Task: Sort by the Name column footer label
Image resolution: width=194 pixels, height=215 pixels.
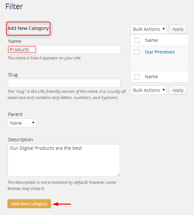Action: pyautogui.click(x=151, y=77)
